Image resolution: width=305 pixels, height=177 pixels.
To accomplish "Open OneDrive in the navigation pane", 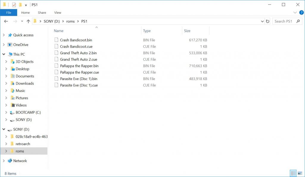I will pyautogui.click(x=21, y=45).
